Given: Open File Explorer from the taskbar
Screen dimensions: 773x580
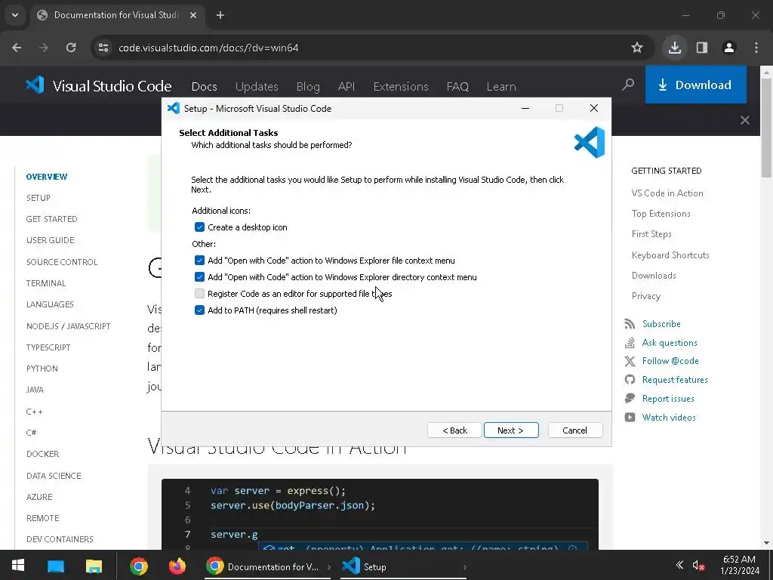Looking at the screenshot, I should pyautogui.click(x=94, y=566).
